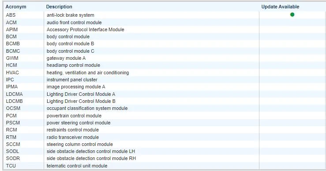
Task: Click 'image processing module A' description
Action: [76, 87]
